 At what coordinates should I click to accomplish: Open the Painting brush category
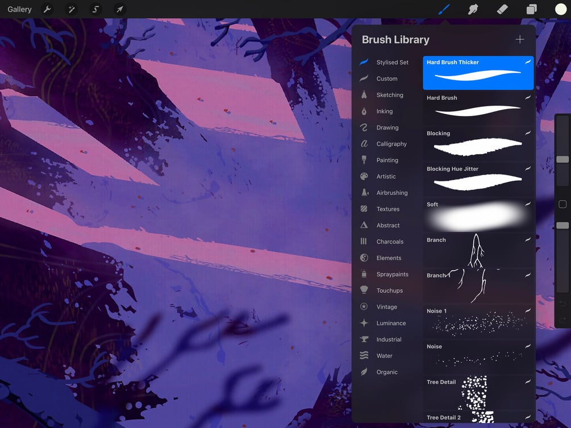pyautogui.click(x=386, y=160)
